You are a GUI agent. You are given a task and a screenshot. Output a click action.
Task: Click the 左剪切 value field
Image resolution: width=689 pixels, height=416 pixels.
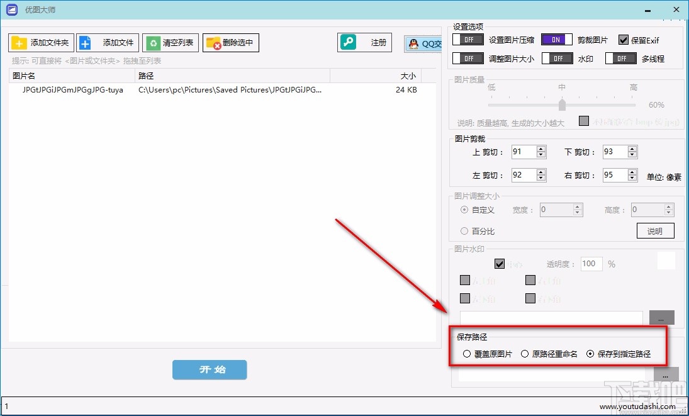point(524,175)
